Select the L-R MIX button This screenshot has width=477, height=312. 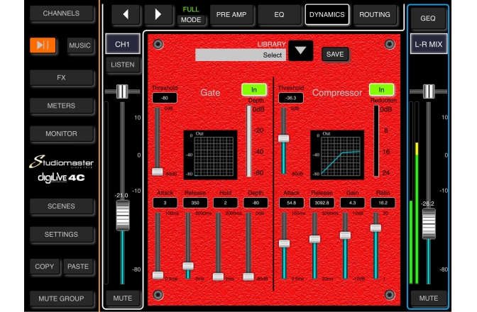pyautogui.click(x=429, y=45)
